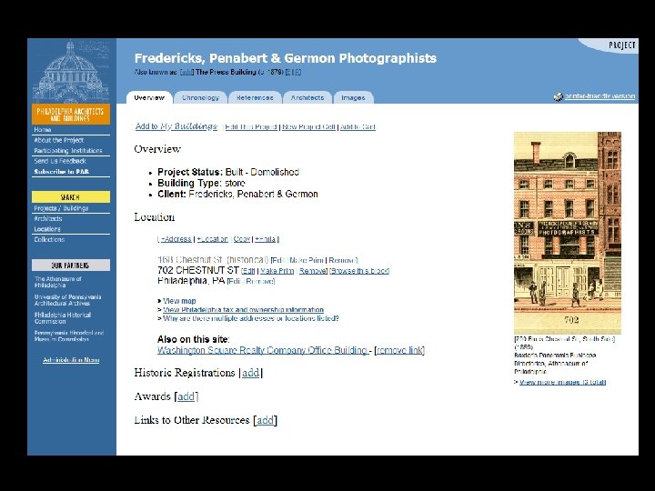
Task: Add a Historic Registration
Action: point(251,373)
